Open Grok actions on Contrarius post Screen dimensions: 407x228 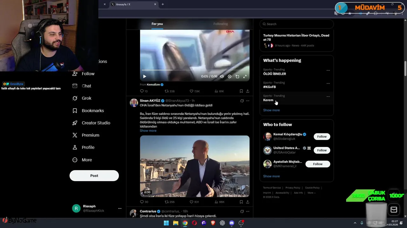click(242, 211)
